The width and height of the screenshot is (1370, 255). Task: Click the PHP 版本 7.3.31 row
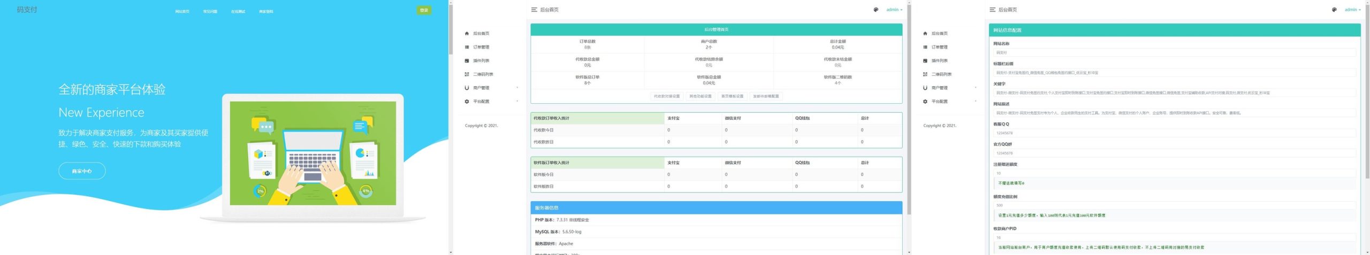716,220
